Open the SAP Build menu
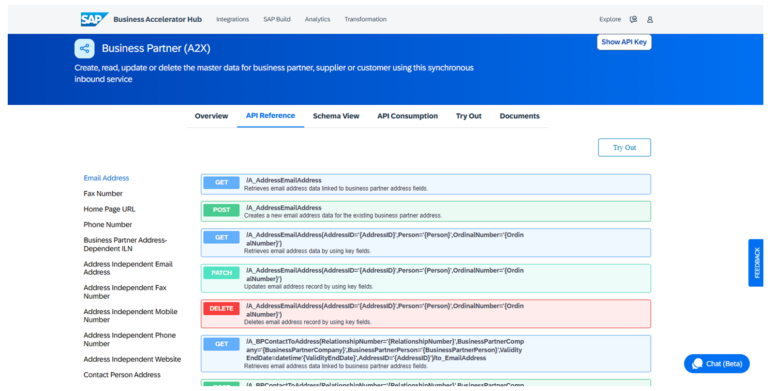This screenshot has height=391, width=774. pyautogui.click(x=277, y=19)
